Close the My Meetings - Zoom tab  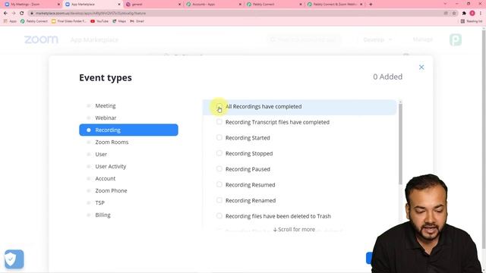pos(59,5)
